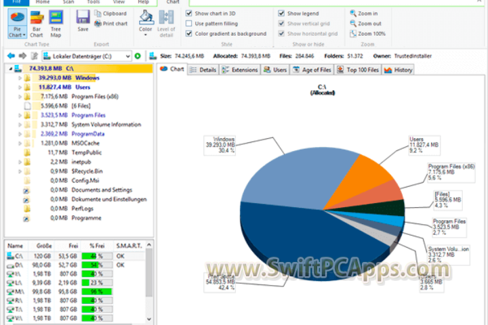Toggle Show legend checkbox
Image resolution: width=488 pixels, height=325 pixels.
(x=281, y=14)
